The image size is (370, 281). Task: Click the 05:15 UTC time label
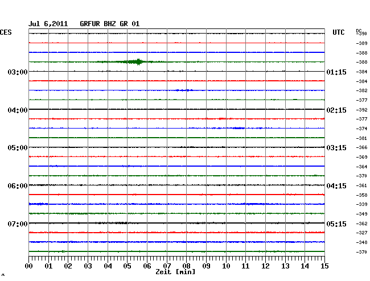[336, 224]
